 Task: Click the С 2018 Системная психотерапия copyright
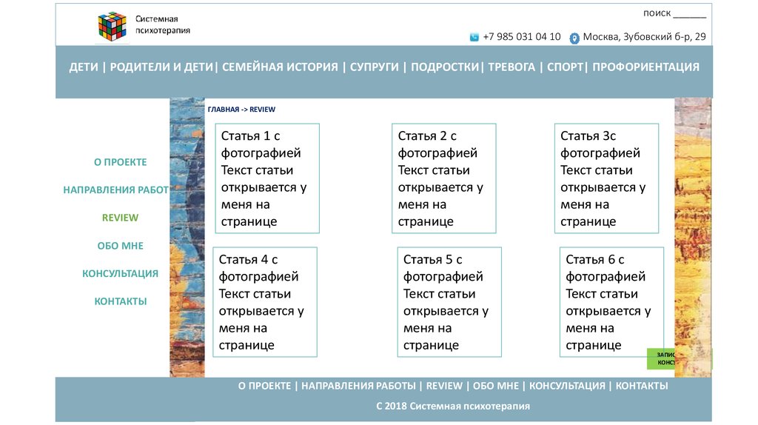click(453, 406)
